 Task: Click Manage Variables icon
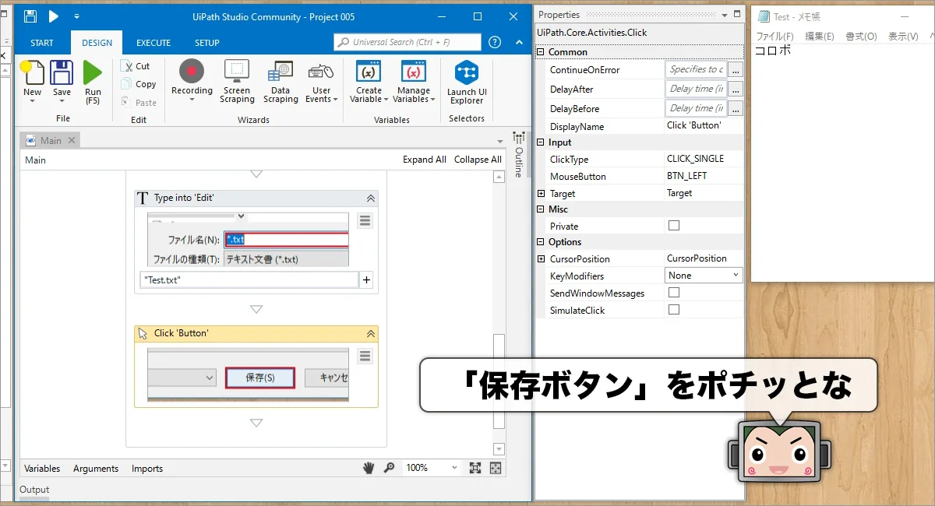point(414,71)
